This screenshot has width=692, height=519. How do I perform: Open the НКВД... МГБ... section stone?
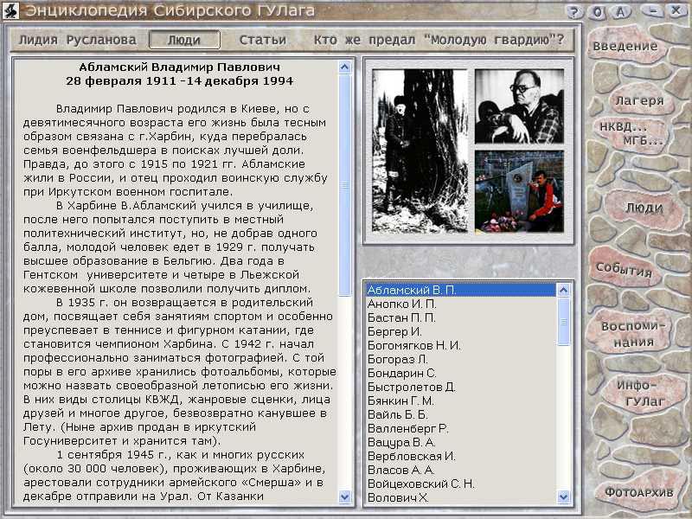[631, 134]
